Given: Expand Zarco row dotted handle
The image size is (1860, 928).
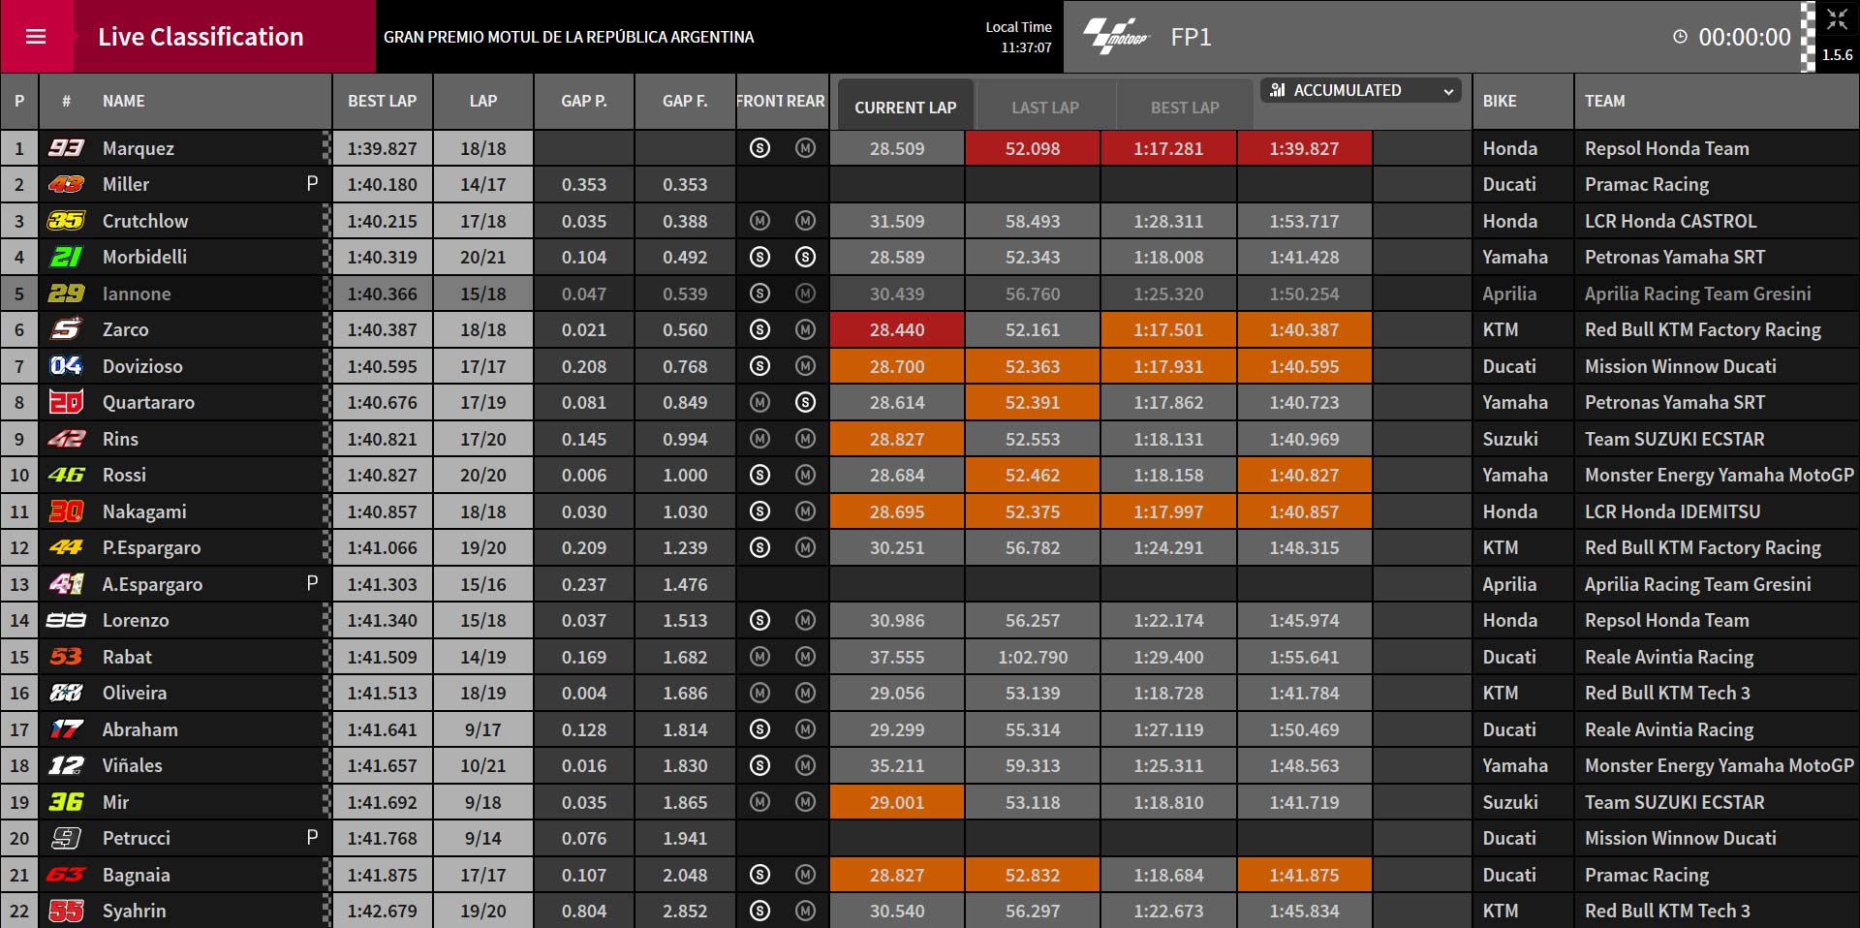Looking at the screenshot, I should tap(326, 329).
